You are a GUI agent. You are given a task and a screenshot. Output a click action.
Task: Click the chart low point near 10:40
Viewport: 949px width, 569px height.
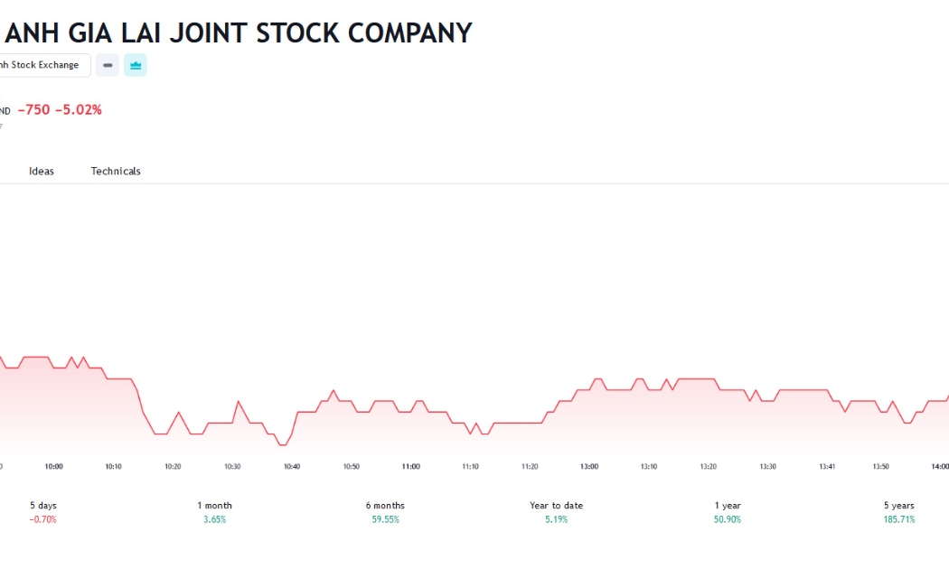[x=283, y=445]
